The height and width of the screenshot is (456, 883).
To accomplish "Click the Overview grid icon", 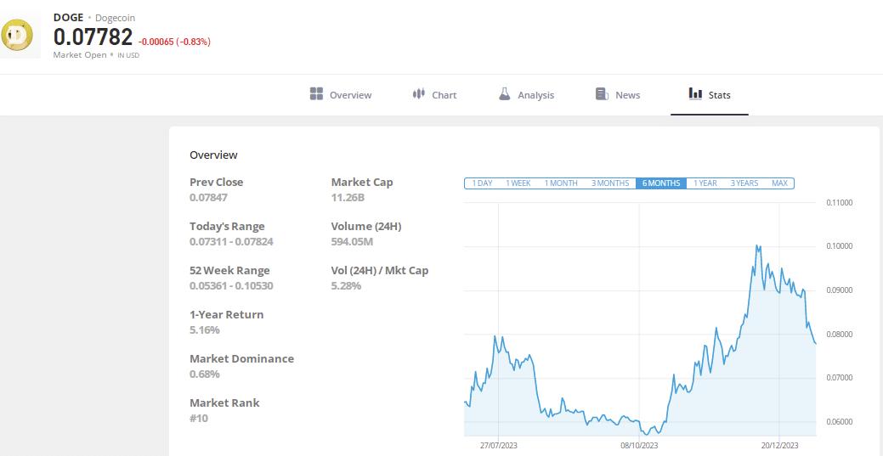I will tap(316, 94).
